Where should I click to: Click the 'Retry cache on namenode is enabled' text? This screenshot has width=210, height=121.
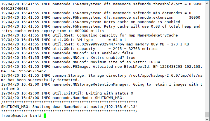[x=142, y=22]
